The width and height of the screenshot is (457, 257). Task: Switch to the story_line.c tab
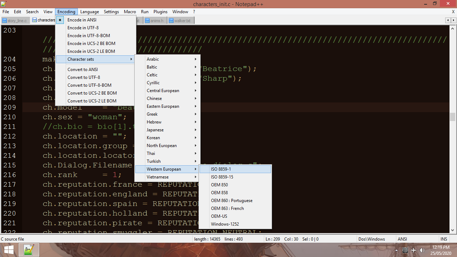click(15, 21)
